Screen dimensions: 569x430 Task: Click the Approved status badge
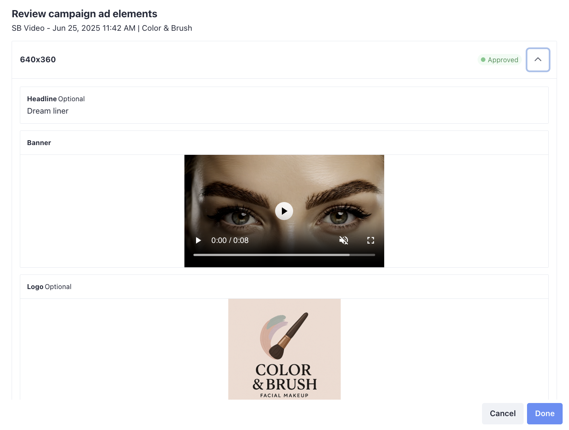499,60
